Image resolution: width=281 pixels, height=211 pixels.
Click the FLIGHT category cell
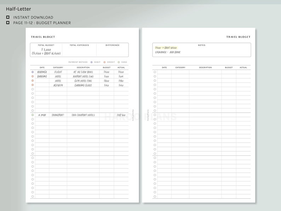tap(58, 72)
